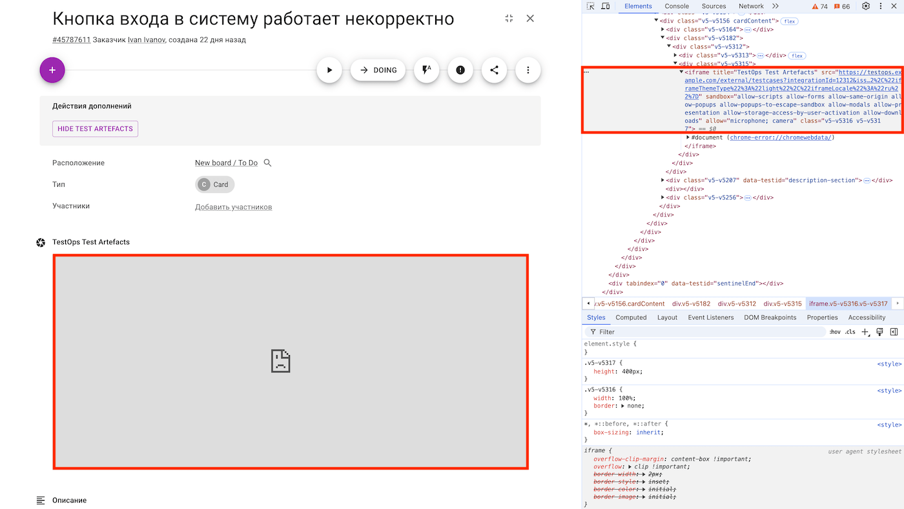The image size is (904, 509).
Task: Open the card's three-dot more menu
Action: [528, 70]
